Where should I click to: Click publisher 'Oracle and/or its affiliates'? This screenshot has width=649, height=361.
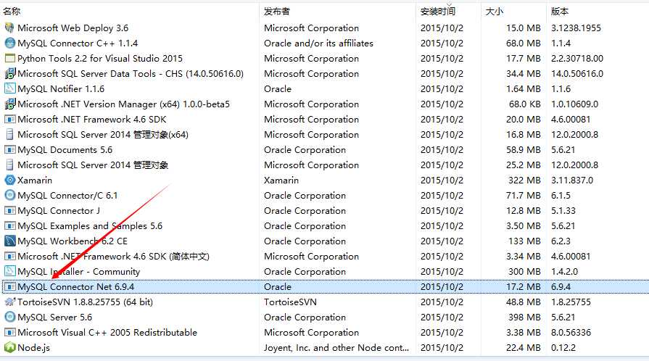(x=319, y=43)
